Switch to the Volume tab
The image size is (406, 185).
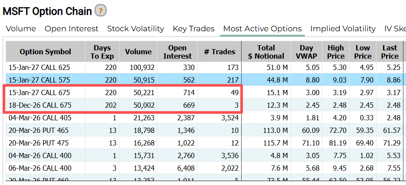(x=21, y=29)
